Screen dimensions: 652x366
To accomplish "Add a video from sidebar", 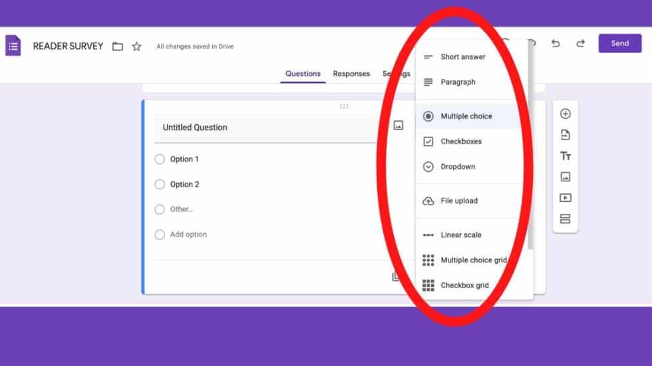I will (x=566, y=198).
